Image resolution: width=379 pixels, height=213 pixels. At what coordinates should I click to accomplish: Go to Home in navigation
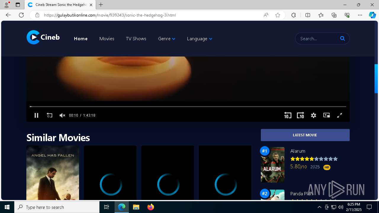pyautogui.click(x=81, y=39)
